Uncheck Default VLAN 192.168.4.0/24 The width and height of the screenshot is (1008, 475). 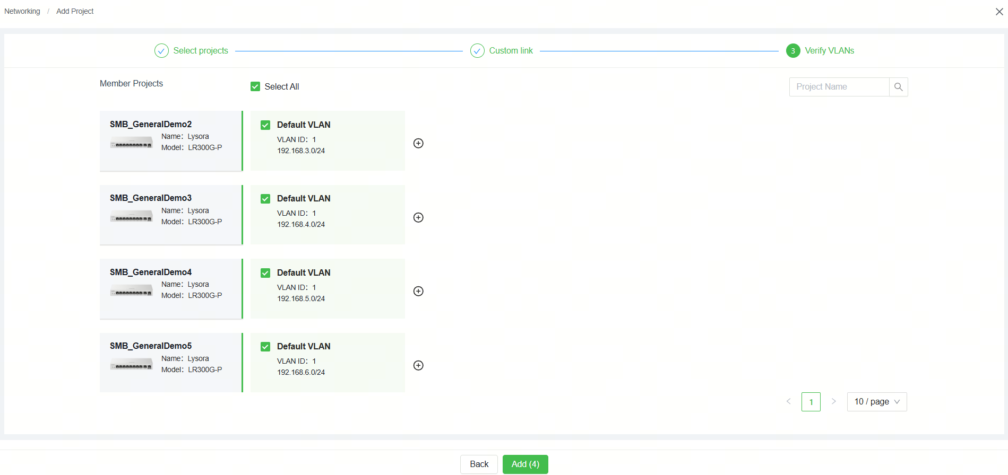tap(265, 199)
